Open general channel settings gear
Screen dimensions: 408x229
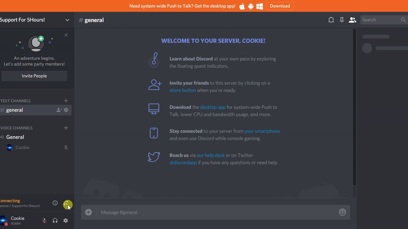(x=66, y=110)
